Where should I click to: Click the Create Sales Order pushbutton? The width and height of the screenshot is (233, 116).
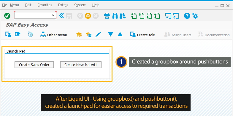coord(34,65)
